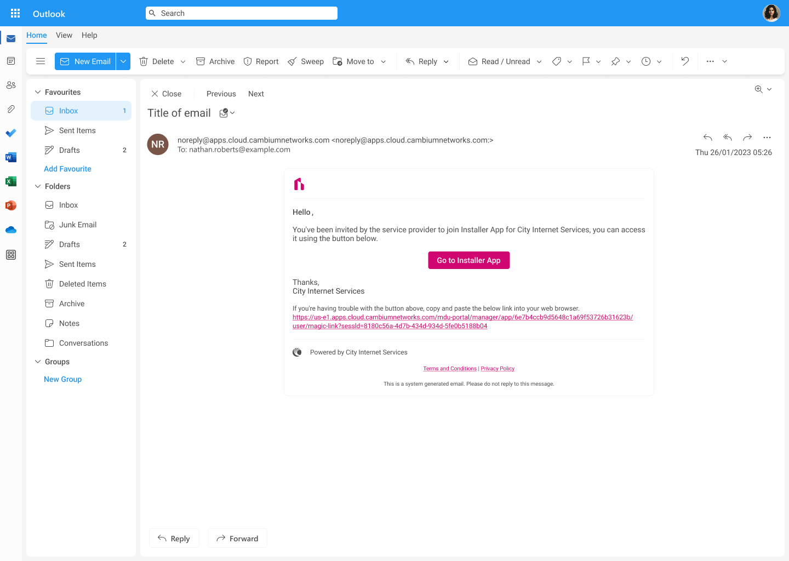Image resolution: width=789 pixels, height=561 pixels.
Task: Click the Sweep toolbar button
Action: [306, 61]
